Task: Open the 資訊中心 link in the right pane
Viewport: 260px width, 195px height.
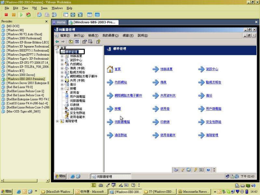Action: [212, 69]
